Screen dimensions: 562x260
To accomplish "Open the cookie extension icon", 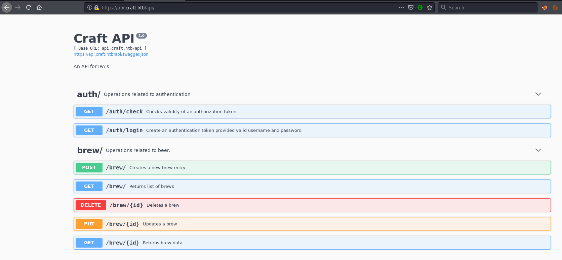I will point(555,7).
